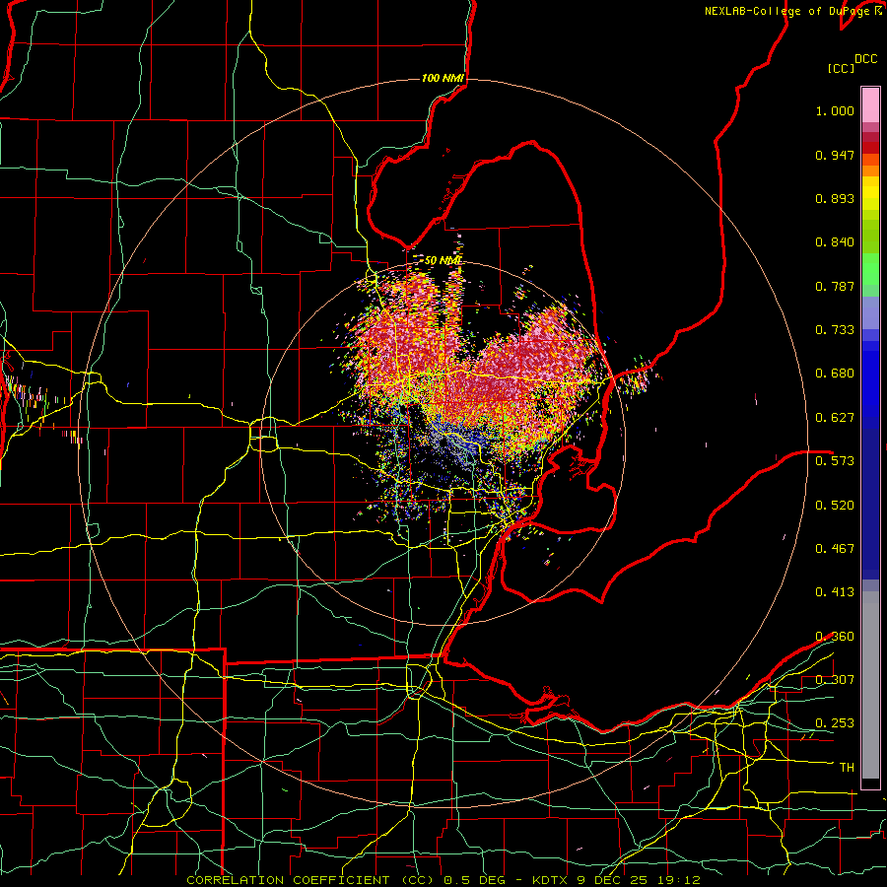Click the 1.000 scale value
887x887 pixels.
coord(835,110)
